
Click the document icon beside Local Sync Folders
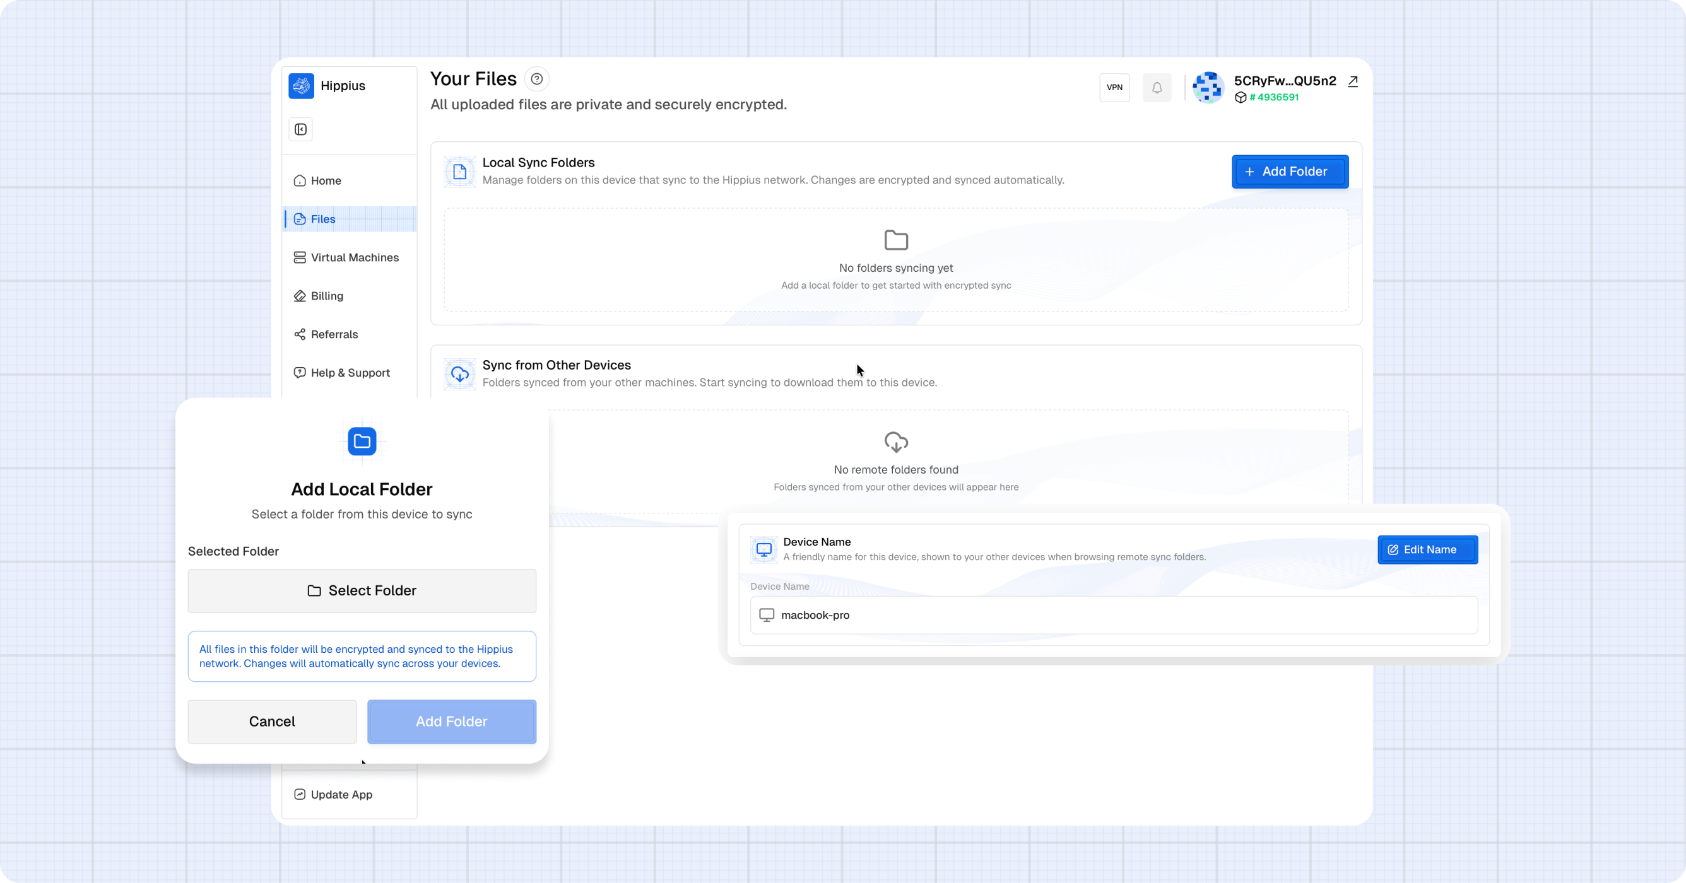pos(460,172)
